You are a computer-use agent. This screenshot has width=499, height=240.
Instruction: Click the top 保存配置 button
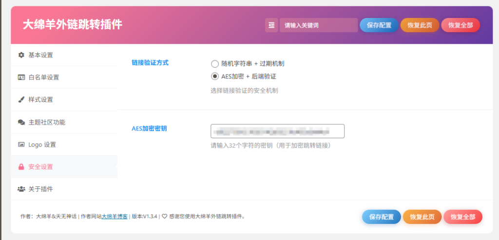379,25
